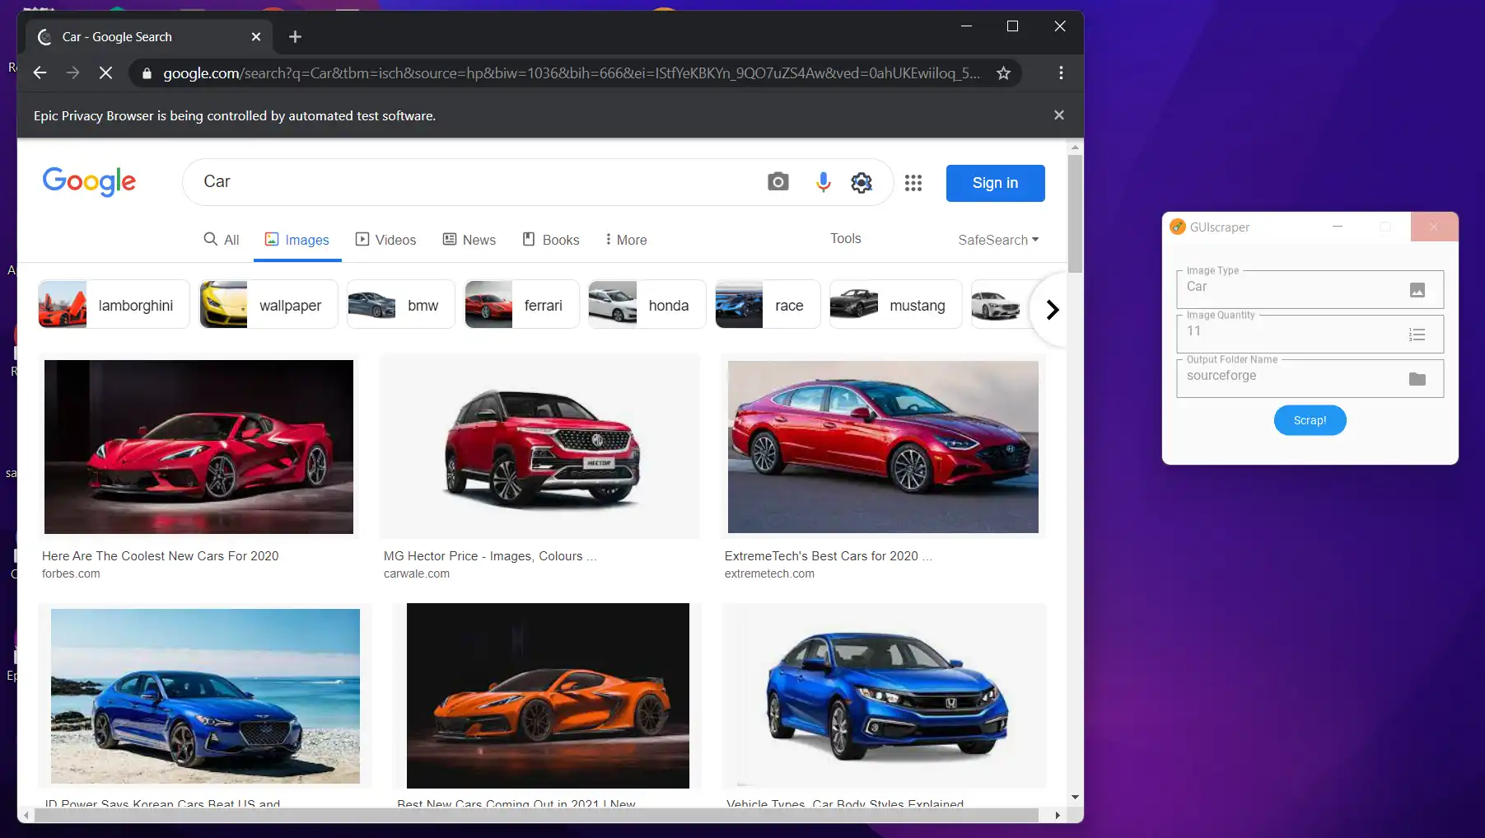1485x838 pixels.
Task: Open the Google apps grid
Action: coord(913,183)
